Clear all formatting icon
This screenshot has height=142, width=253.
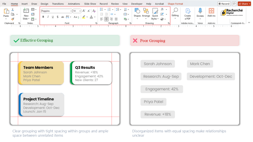click(x=94, y=11)
